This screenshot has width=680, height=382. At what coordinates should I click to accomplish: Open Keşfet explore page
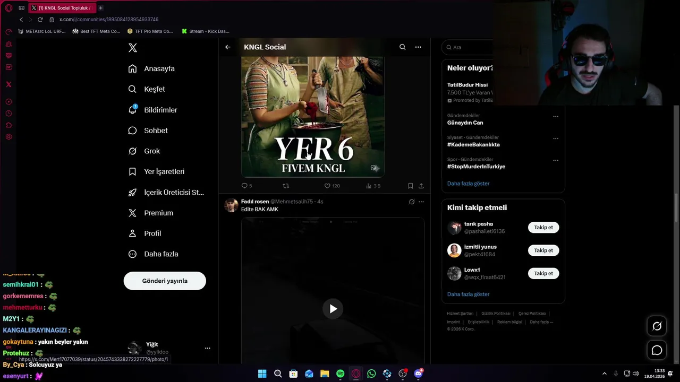point(147,89)
